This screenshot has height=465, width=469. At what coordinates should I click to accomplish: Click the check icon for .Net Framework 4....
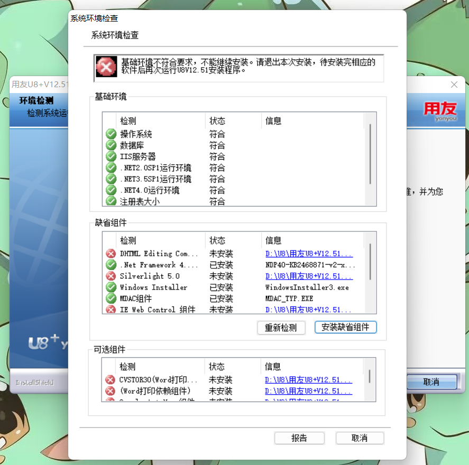[111, 265]
